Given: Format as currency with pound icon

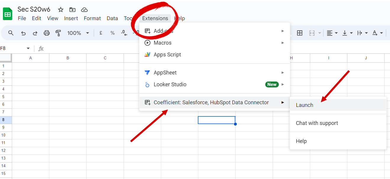Looking at the screenshot, I should coord(101,33).
